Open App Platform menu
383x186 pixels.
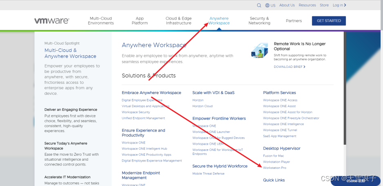coord(140,21)
